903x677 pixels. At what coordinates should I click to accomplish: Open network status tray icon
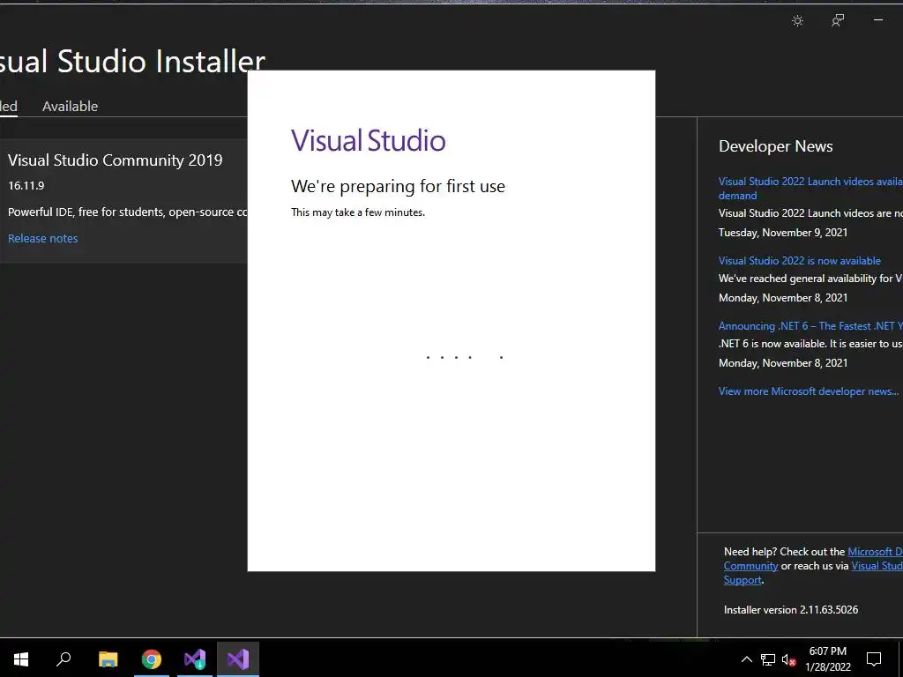point(768,659)
